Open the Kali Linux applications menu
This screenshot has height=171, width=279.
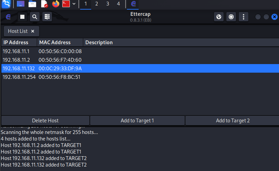(x=6, y=4)
